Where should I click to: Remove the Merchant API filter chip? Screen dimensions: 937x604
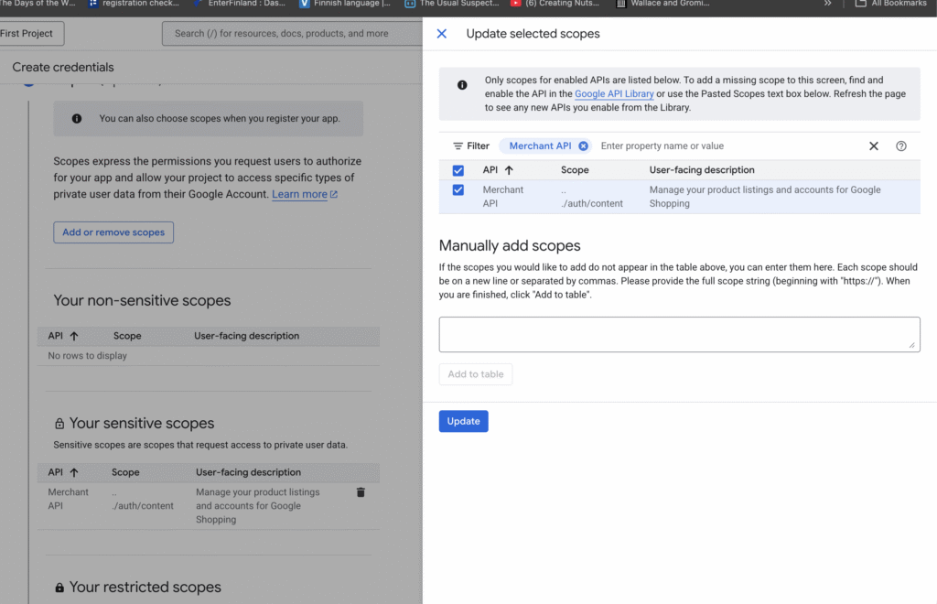tap(584, 146)
